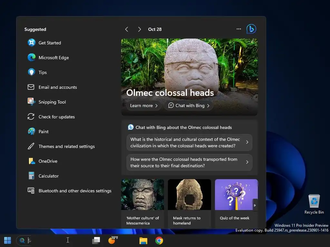Click the arrow on Chat with Bing
The height and width of the screenshot is (247, 330).
click(208, 105)
